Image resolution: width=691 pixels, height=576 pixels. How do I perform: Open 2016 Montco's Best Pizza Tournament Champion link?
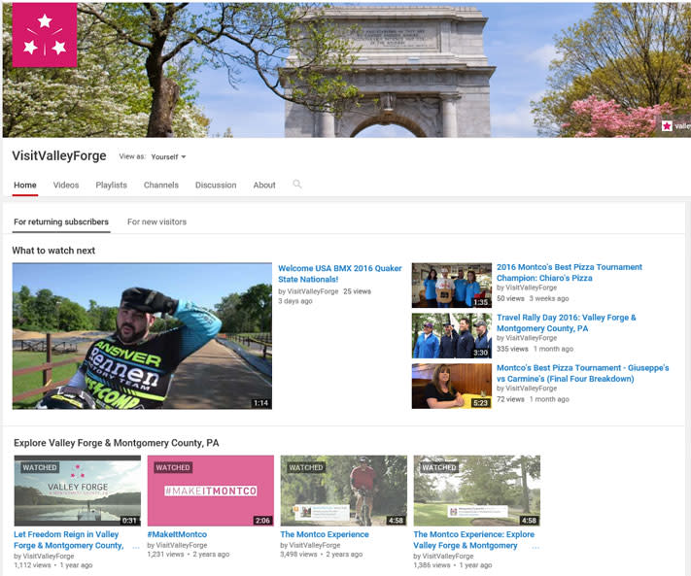coord(570,272)
